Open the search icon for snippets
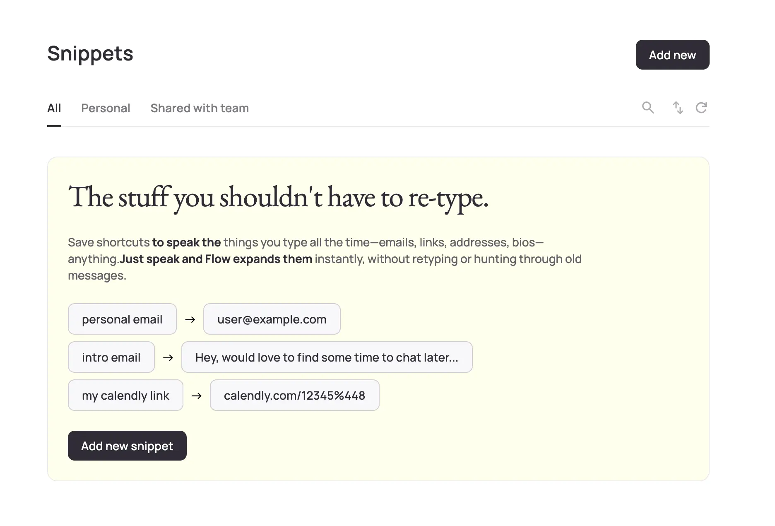This screenshot has height=526, width=775. [648, 108]
